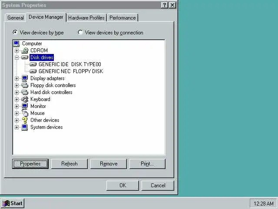
Task: Select View devices by type radio button
Action: (x=15, y=32)
